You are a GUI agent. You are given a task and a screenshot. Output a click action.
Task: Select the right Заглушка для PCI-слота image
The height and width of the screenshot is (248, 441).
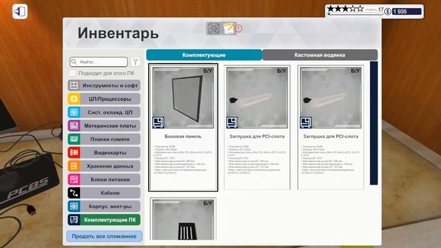click(331, 98)
